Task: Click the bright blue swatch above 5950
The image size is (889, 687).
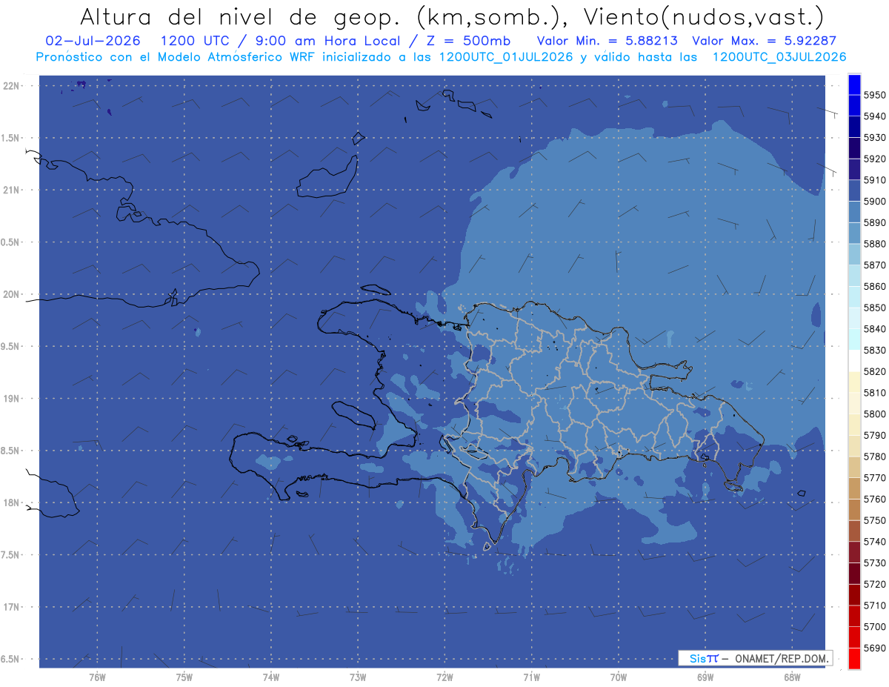Action: (x=853, y=84)
